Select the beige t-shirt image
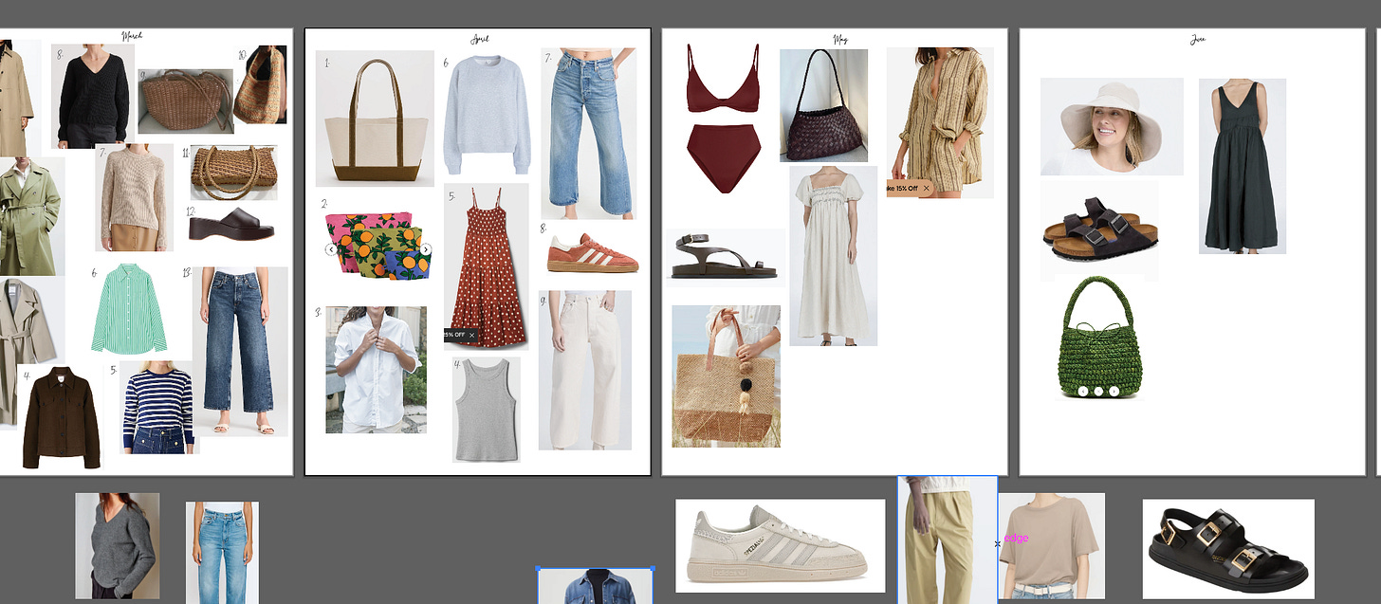Image resolution: width=1381 pixels, height=604 pixels. tap(1052, 545)
